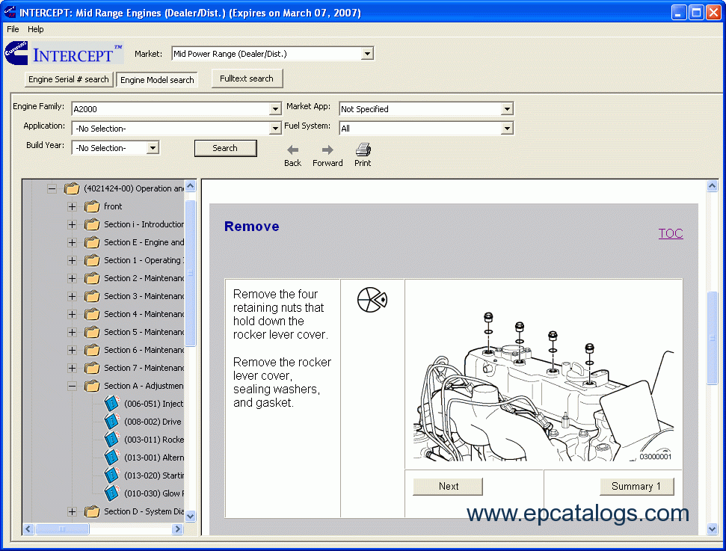Expand the Section E Engine node

tap(72, 243)
